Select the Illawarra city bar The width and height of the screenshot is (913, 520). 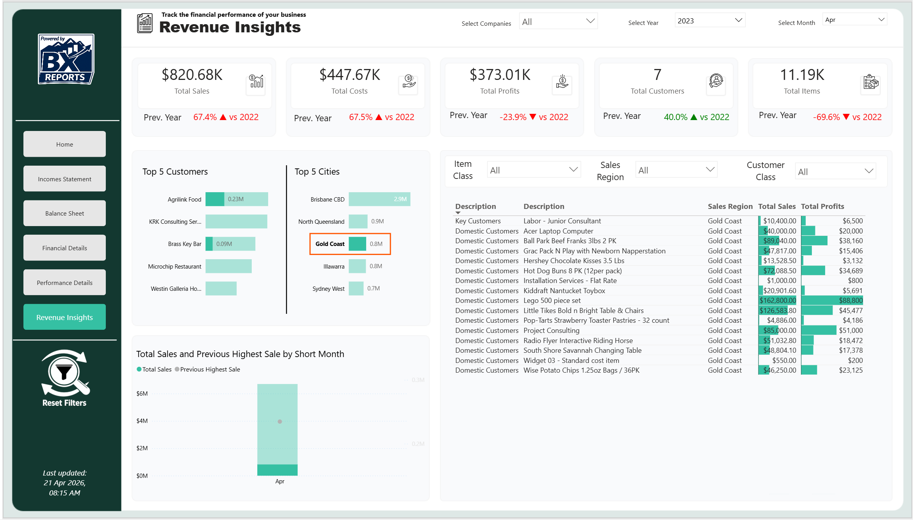click(x=357, y=266)
